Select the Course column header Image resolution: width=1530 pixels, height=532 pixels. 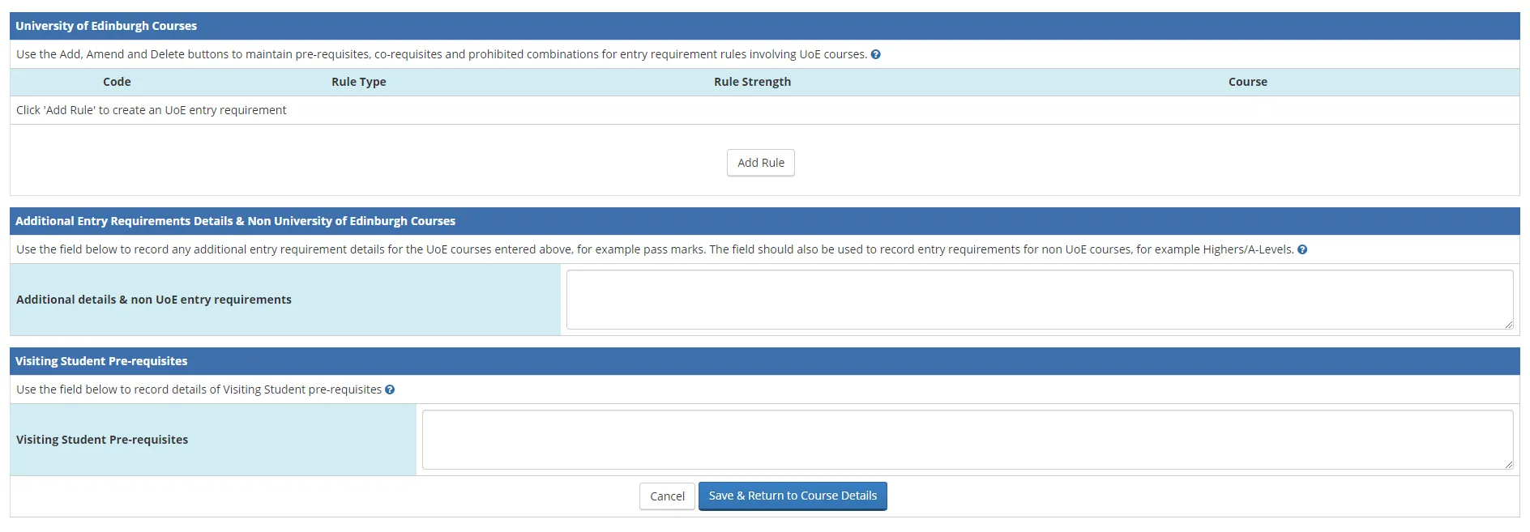[x=1248, y=82]
